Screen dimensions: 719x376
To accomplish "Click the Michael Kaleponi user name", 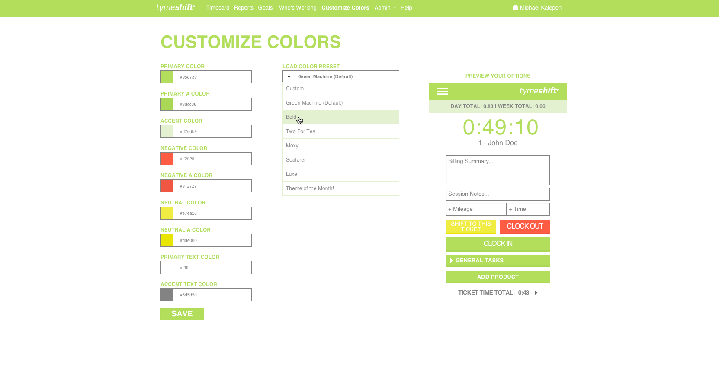I will (x=541, y=8).
